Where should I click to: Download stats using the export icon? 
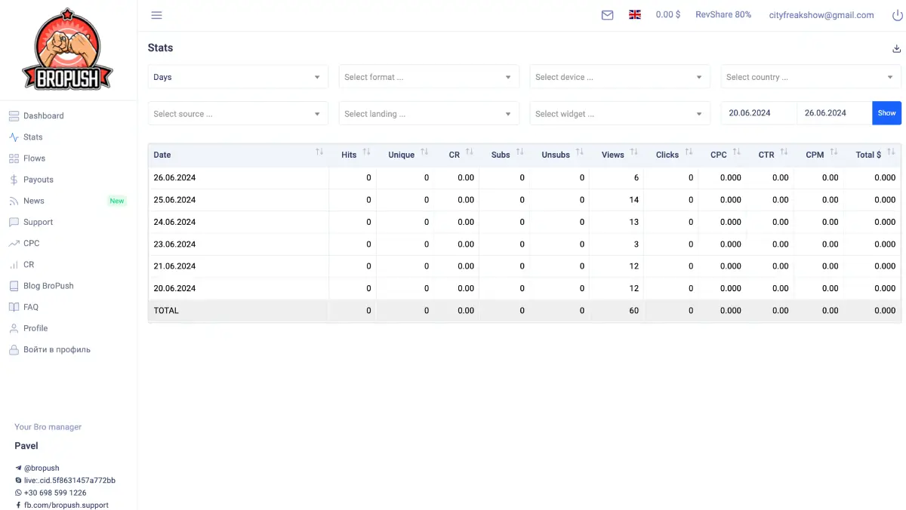coord(896,48)
